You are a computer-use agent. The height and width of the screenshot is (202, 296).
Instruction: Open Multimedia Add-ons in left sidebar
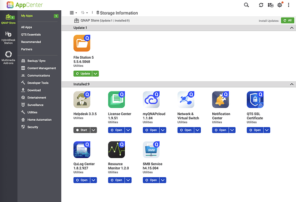point(9,57)
